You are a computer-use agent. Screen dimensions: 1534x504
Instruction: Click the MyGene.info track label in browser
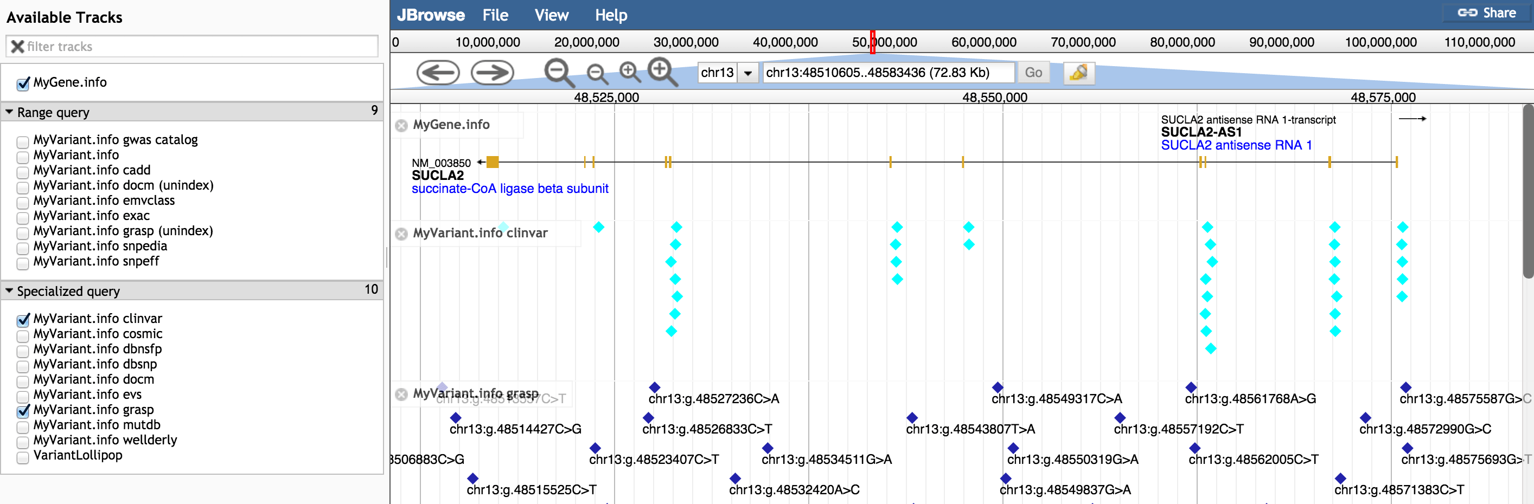pos(451,124)
